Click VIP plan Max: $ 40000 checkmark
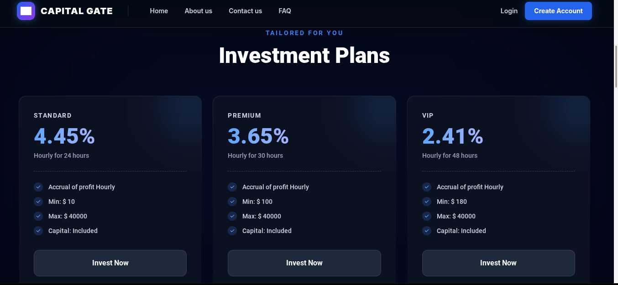The width and height of the screenshot is (618, 285). point(427,216)
